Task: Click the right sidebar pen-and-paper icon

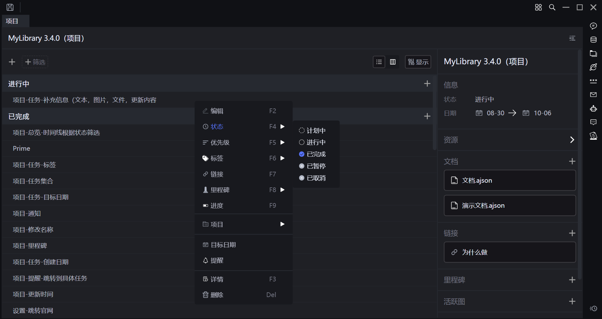Action: 593,136
